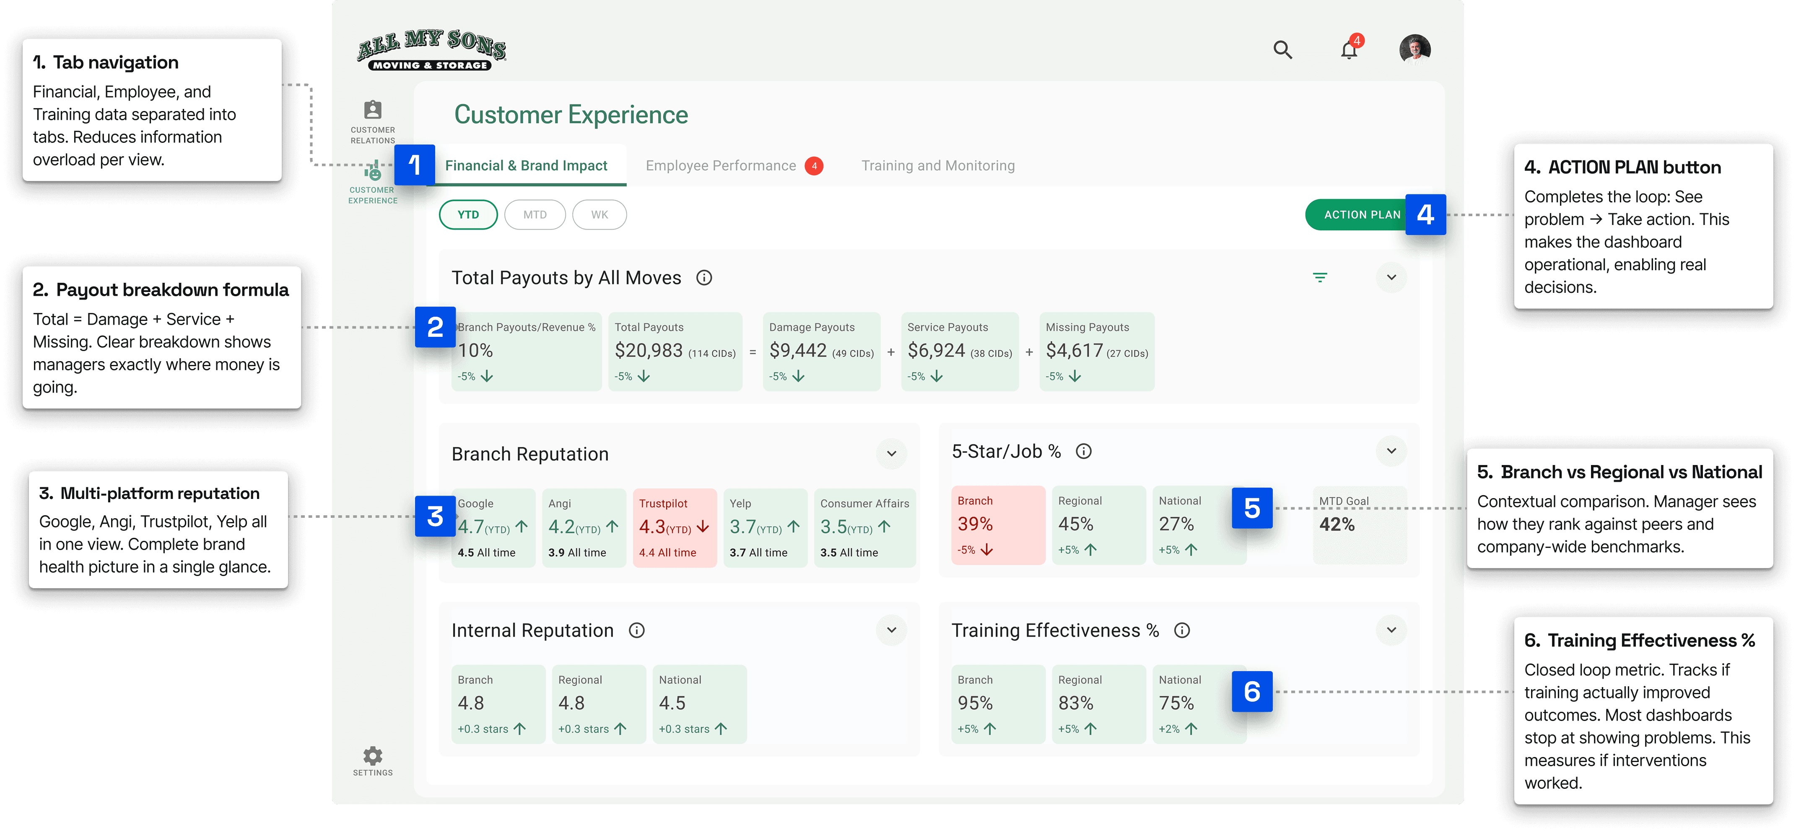Collapse the Branch Reputation panel chevron
The width and height of the screenshot is (1796, 832).
(891, 454)
